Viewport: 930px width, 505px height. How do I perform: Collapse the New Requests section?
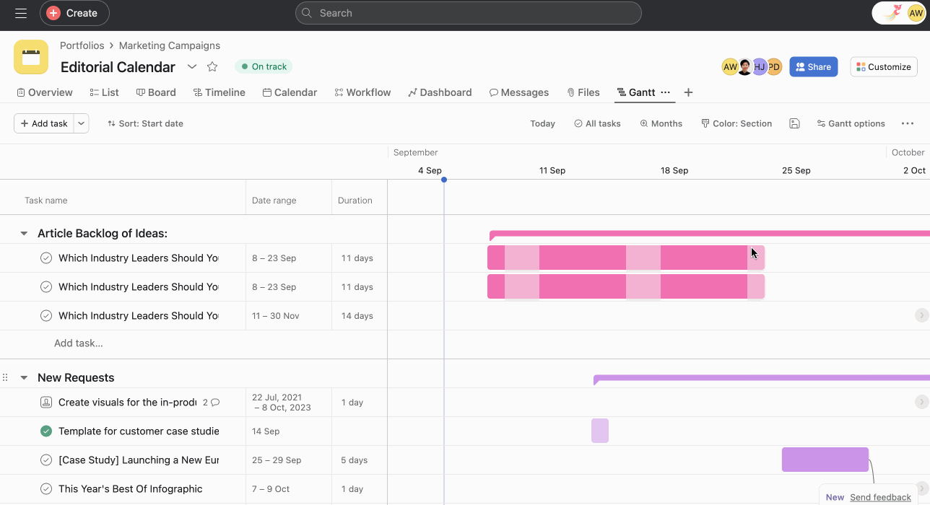(x=23, y=377)
